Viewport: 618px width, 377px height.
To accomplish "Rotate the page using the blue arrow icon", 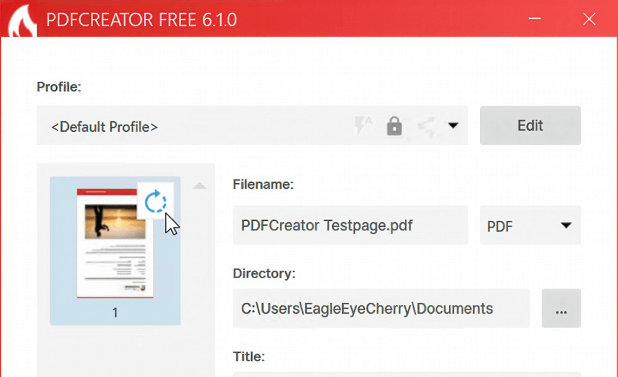I will coord(156,201).
